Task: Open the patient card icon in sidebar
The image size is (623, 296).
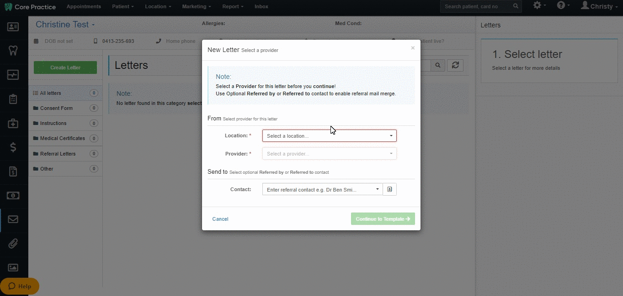Action: [13, 27]
